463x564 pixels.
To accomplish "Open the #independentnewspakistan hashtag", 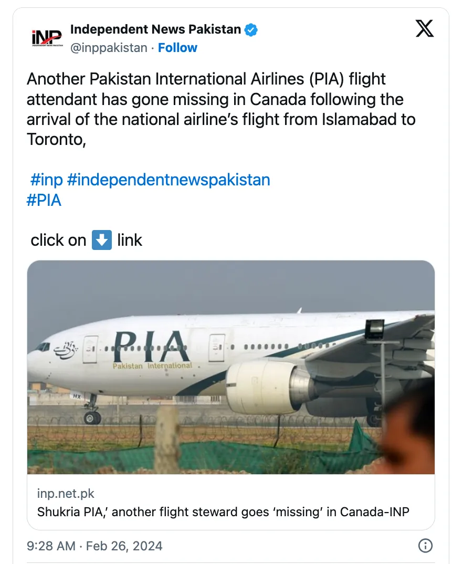I will [x=169, y=180].
